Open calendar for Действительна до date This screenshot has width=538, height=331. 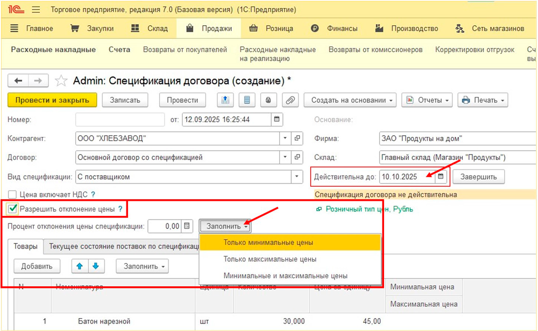click(441, 177)
